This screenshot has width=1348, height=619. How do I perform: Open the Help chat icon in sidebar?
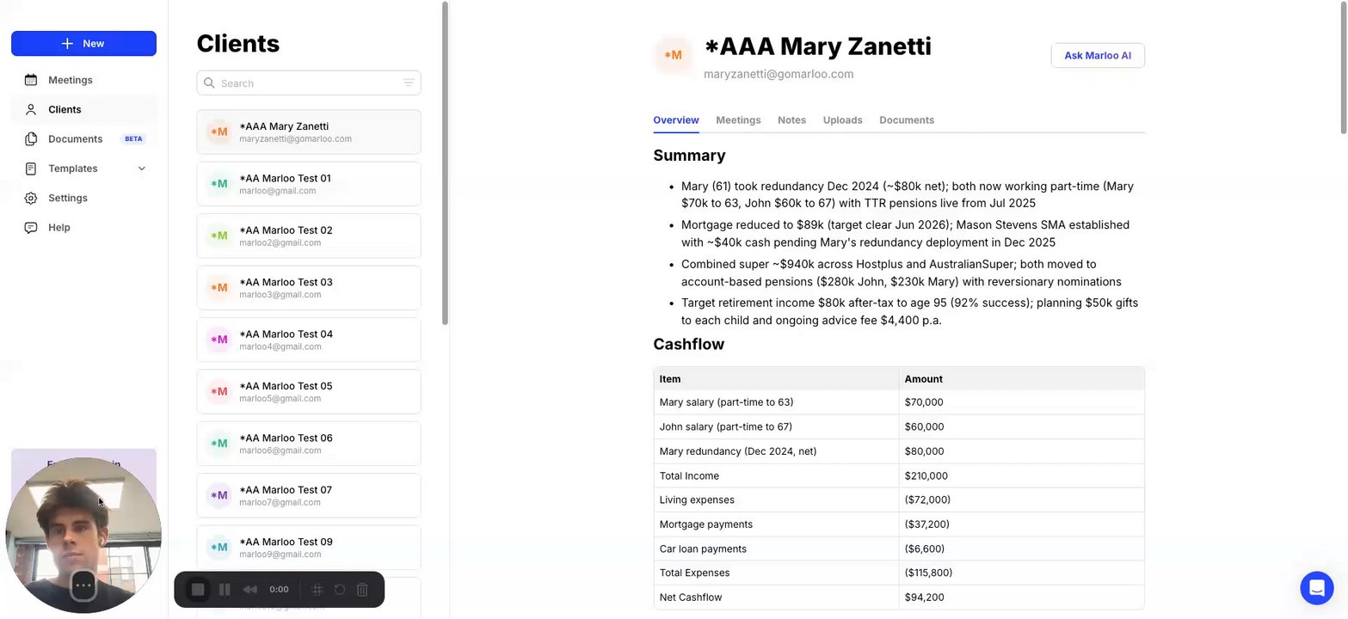31,228
